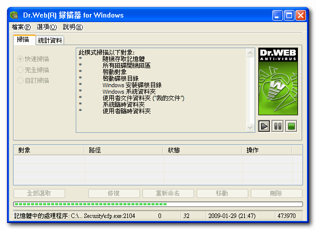Open the 選項(O) menu
Viewport: 316px width, 230px height.
click(47, 27)
